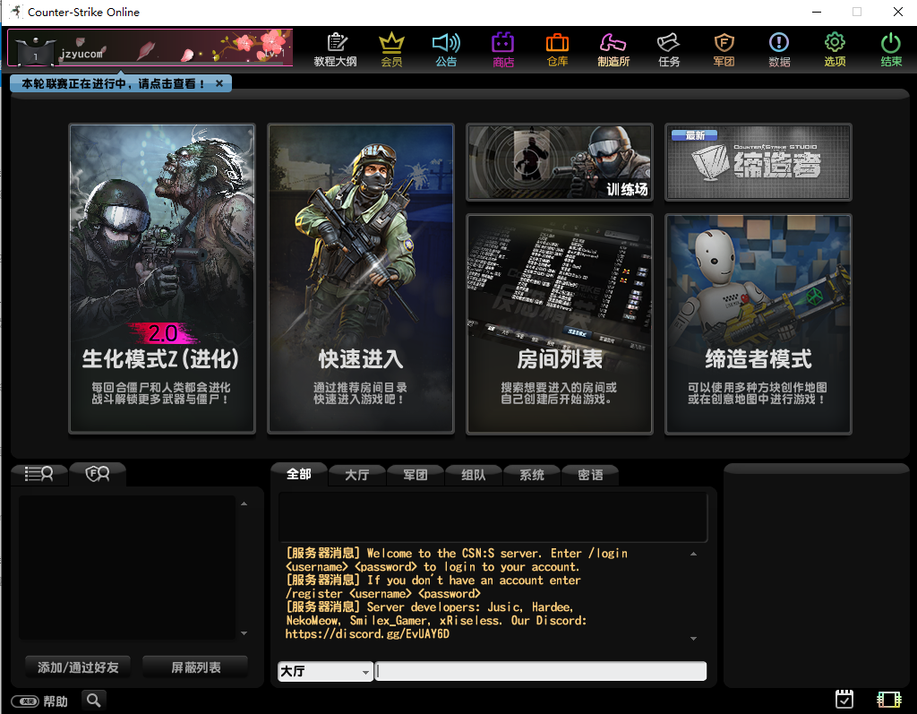Switch to the 密语 whisper chat tab
917x714 pixels.
click(589, 475)
